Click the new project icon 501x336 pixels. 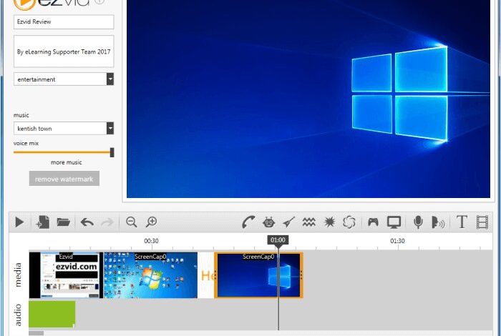click(x=43, y=222)
